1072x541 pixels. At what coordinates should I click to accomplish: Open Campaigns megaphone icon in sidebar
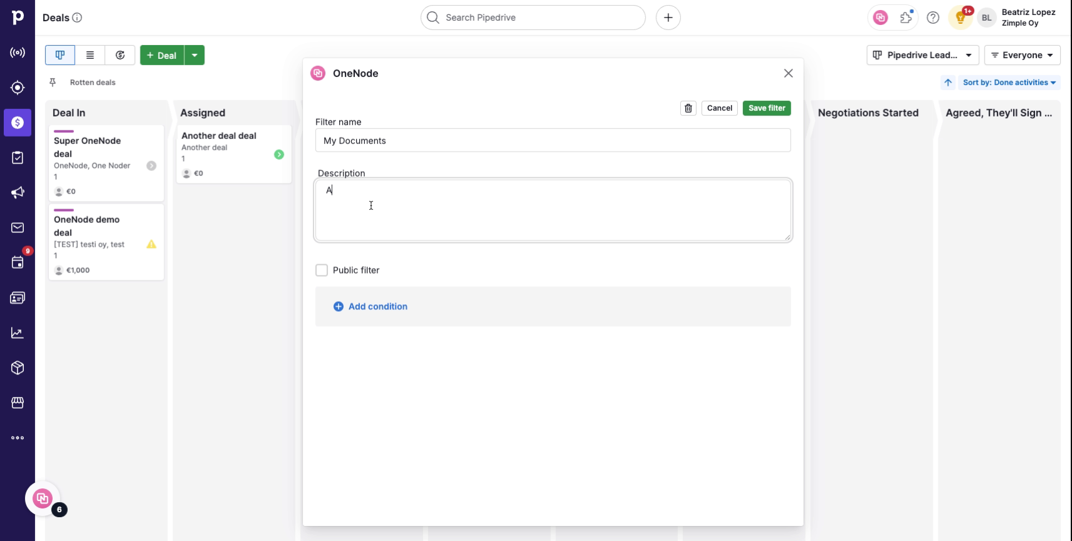(18, 193)
